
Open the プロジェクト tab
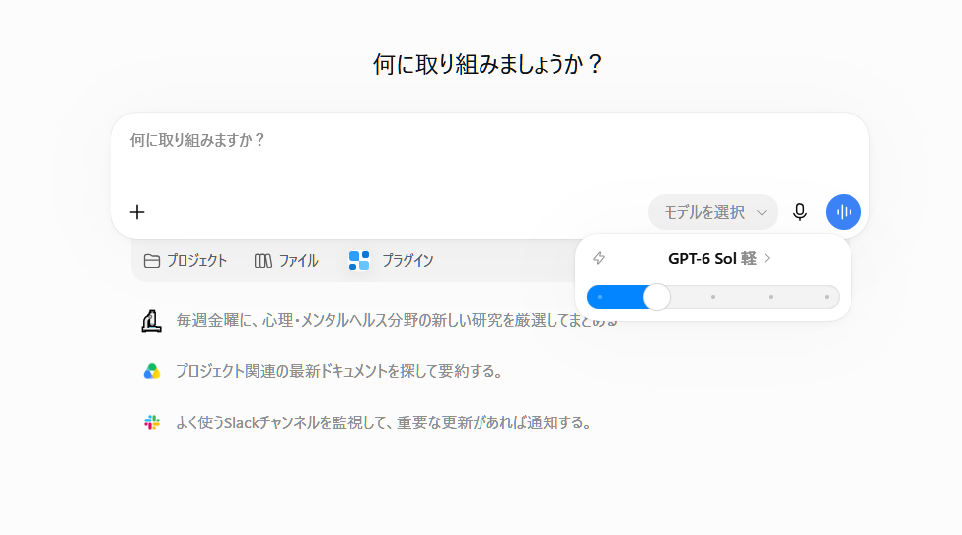pos(185,261)
